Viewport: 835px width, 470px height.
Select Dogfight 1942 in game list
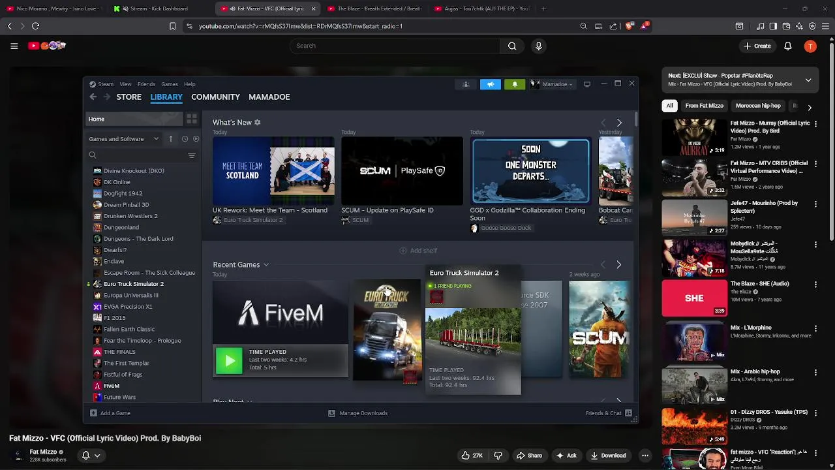123,193
